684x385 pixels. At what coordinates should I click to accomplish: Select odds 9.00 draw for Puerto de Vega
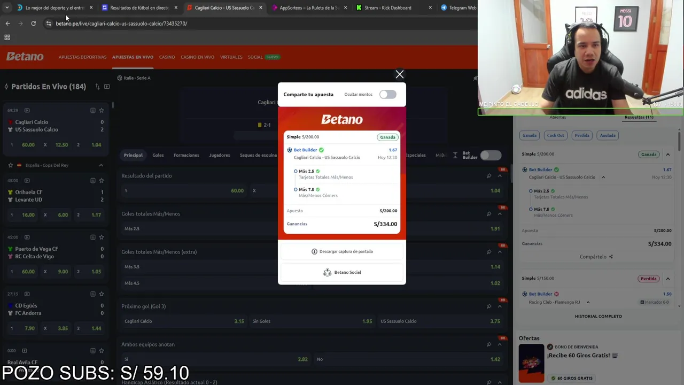click(x=56, y=272)
